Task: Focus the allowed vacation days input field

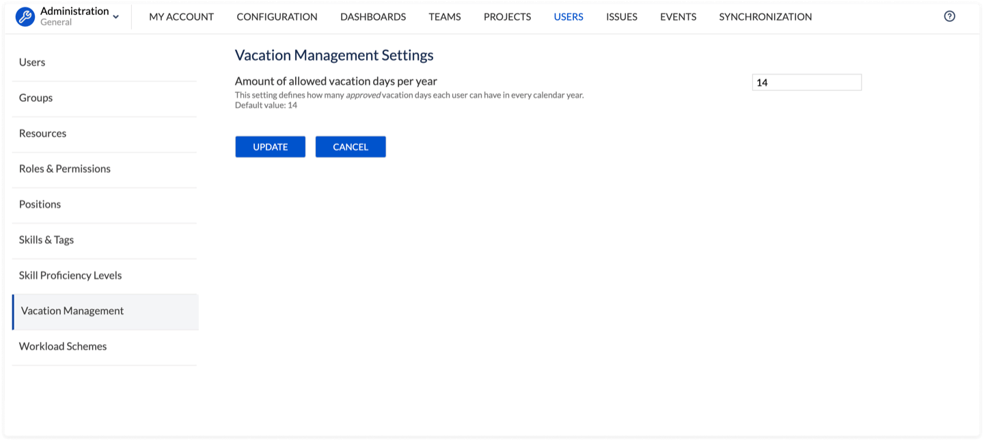Action: point(806,83)
